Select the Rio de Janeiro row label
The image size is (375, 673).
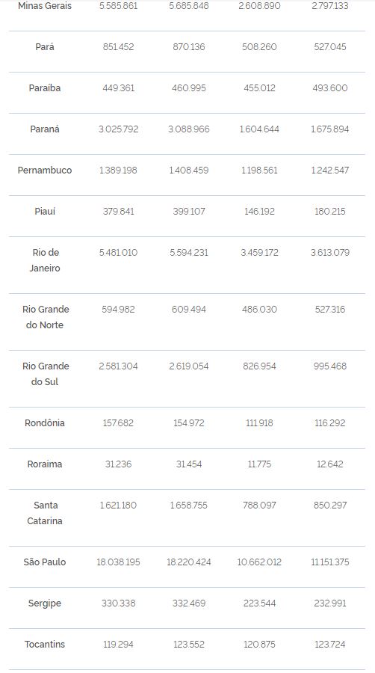(45, 260)
